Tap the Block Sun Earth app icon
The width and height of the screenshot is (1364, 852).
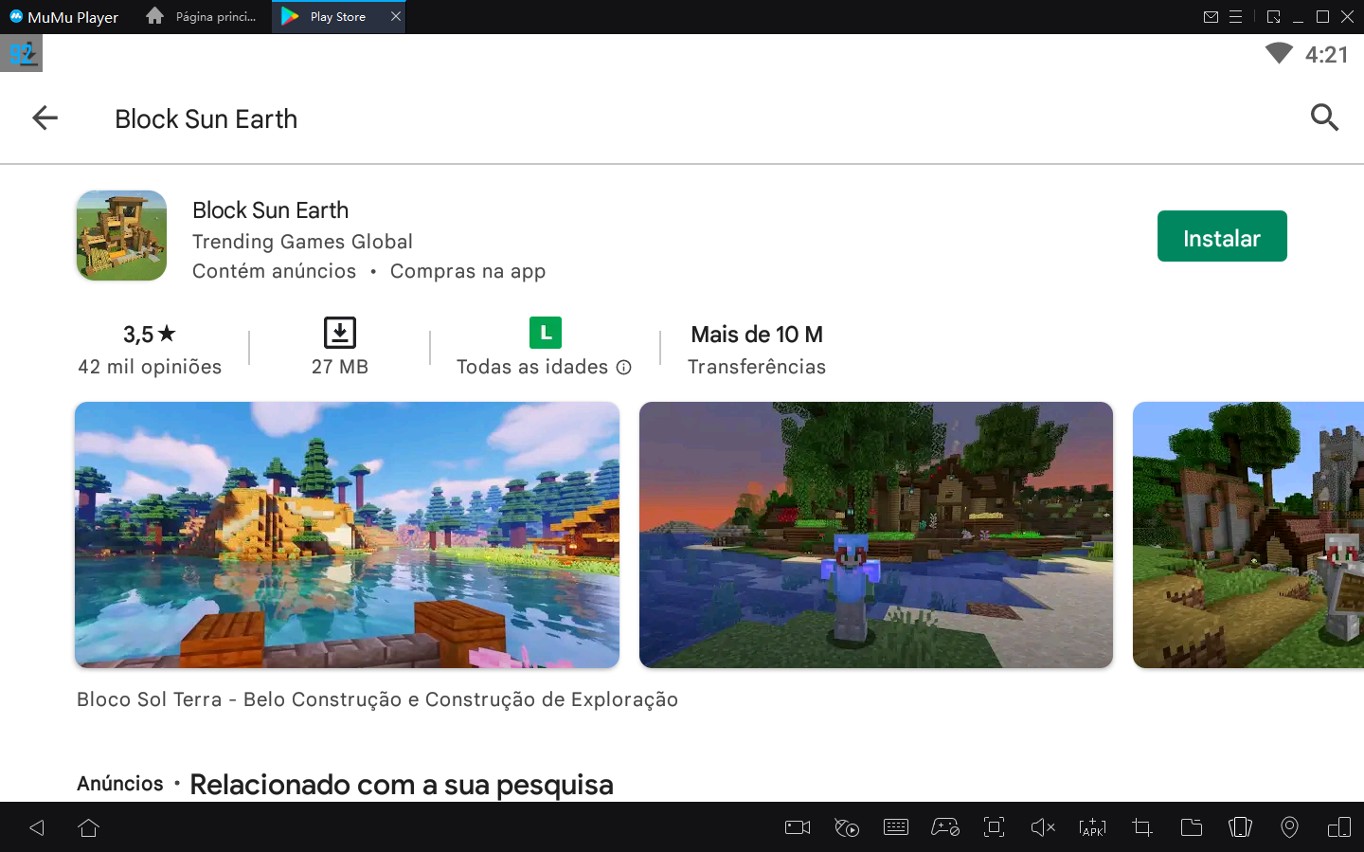pyautogui.click(x=121, y=236)
